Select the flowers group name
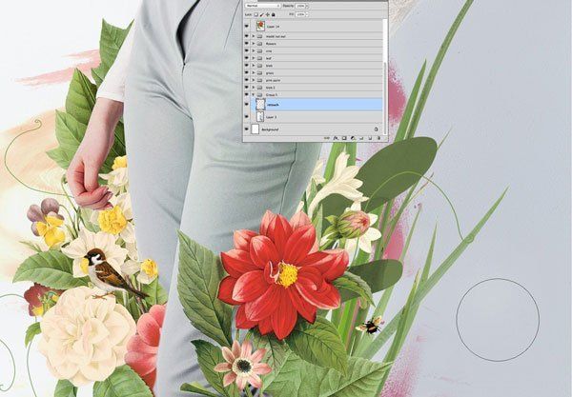The image size is (572, 397). [271, 44]
